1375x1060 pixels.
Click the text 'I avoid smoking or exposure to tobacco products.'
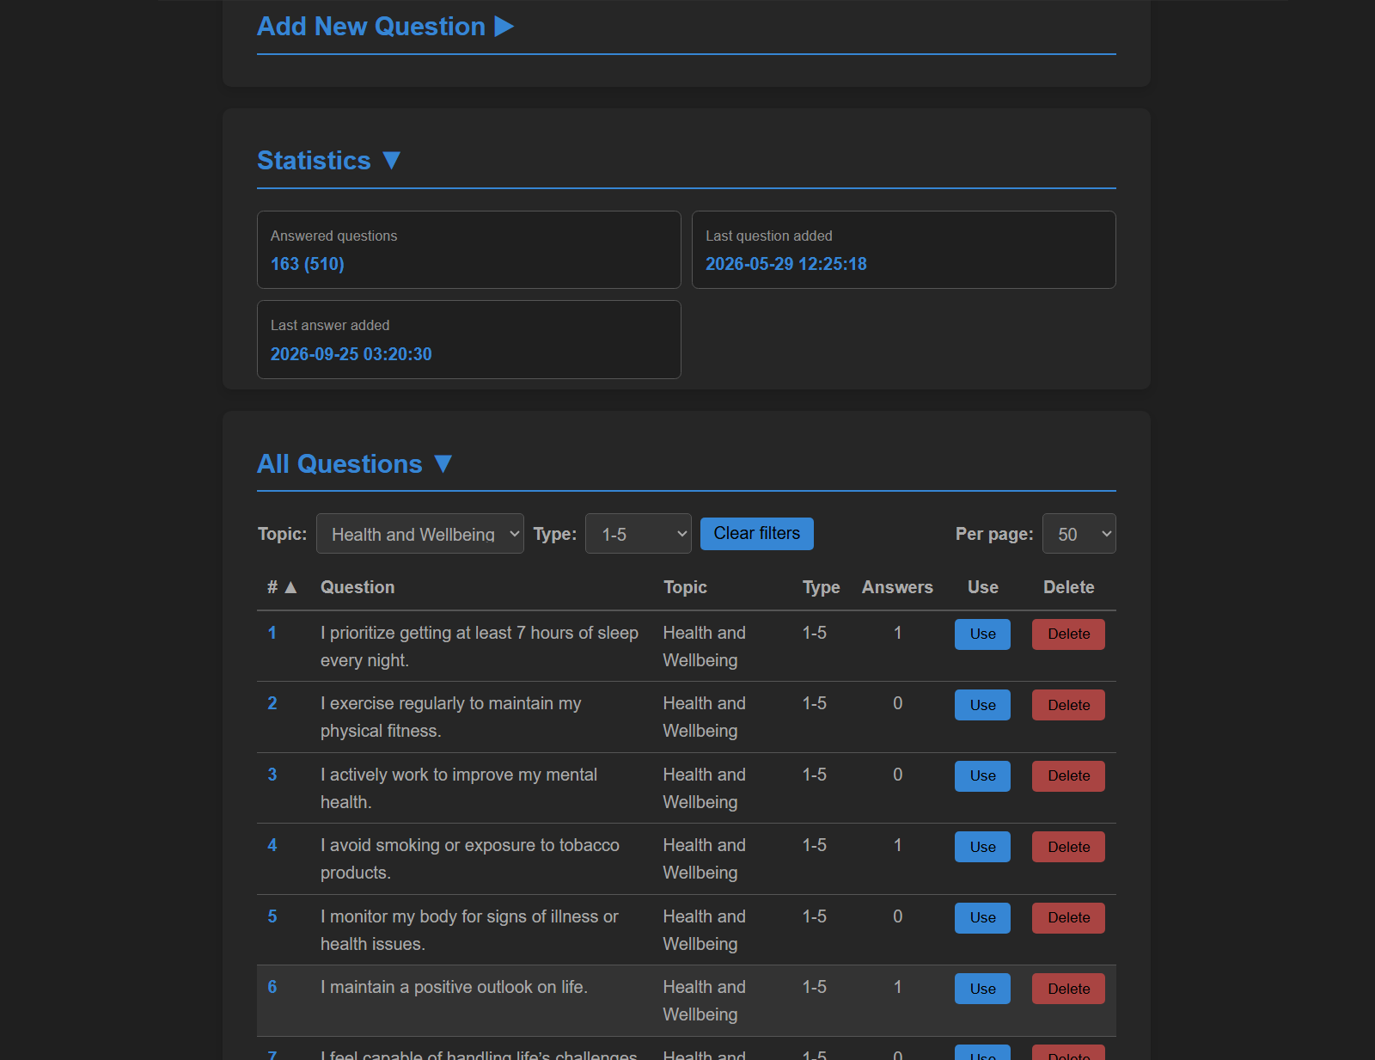click(470, 859)
